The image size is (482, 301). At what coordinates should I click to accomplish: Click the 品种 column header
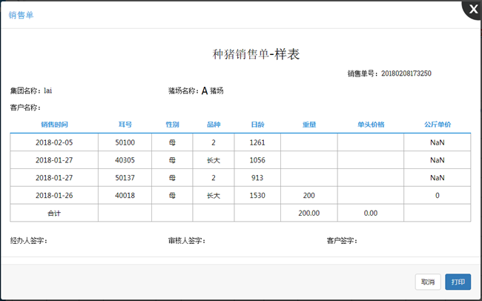(214, 125)
